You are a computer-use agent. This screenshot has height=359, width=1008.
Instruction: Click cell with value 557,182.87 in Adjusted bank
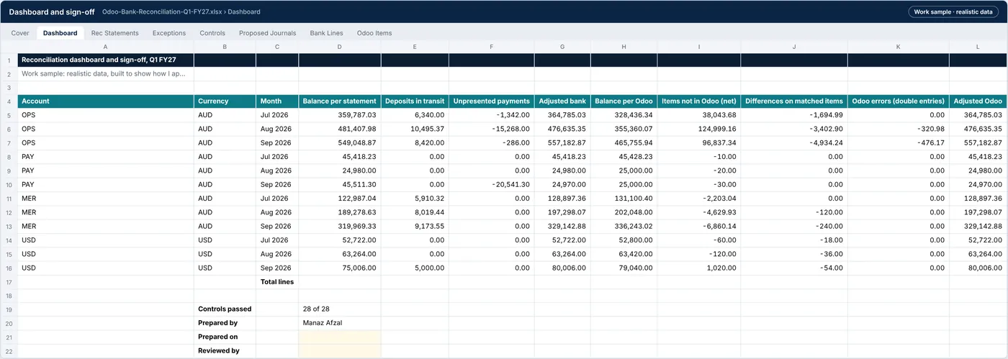pyautogui.click(x=563, y=143)
